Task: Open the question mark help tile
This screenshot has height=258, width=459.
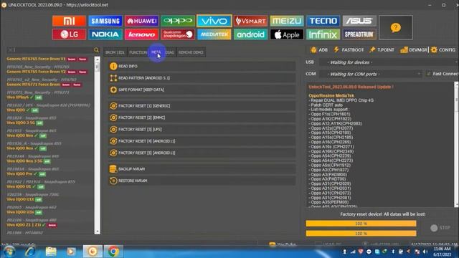Action: tap(396, 27)
